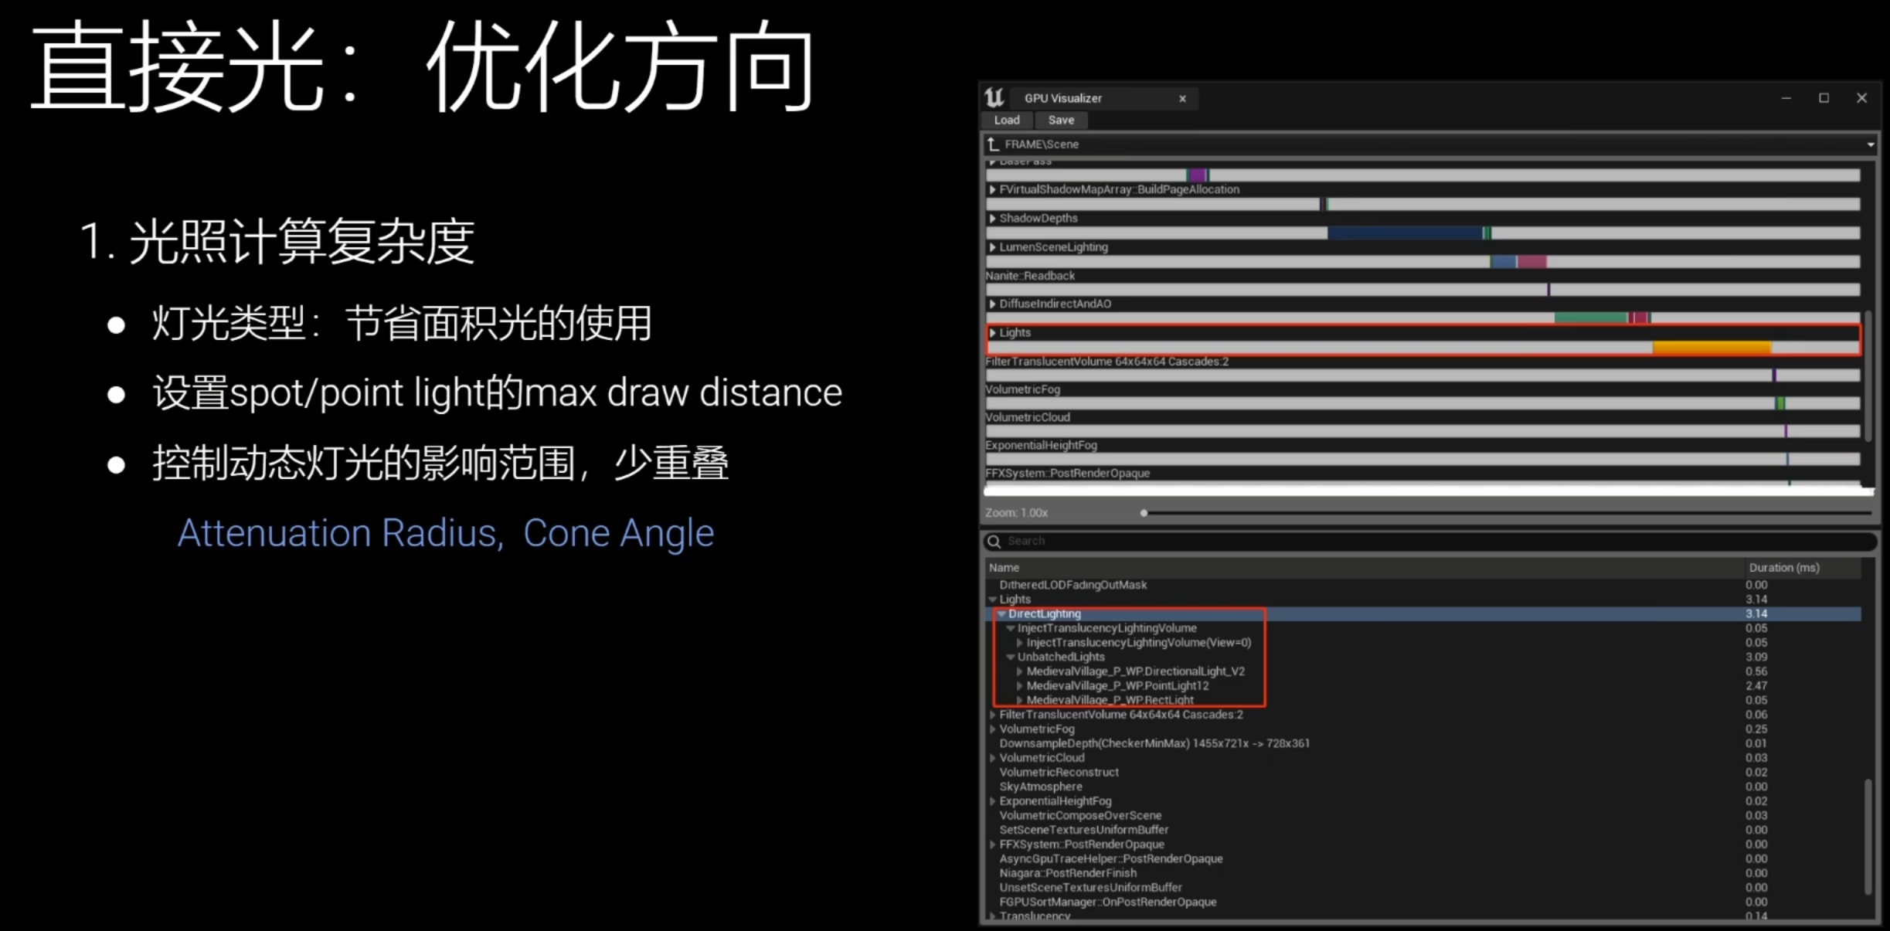Click the green DiffuseIndirectAndAO timing segment
Viewport: 1890px width, 931px height.
tap(1589, 318)
